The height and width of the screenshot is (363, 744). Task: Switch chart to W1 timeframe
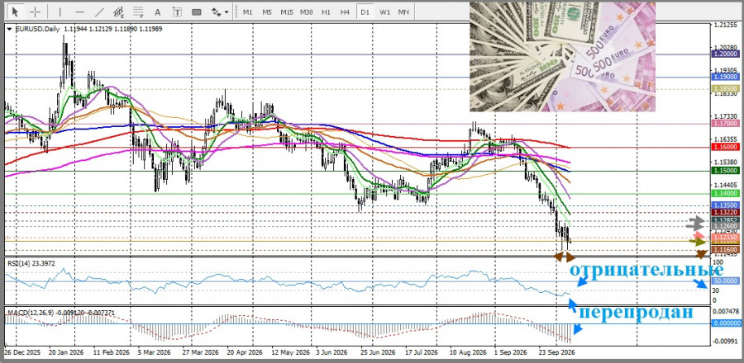(384, 12)
